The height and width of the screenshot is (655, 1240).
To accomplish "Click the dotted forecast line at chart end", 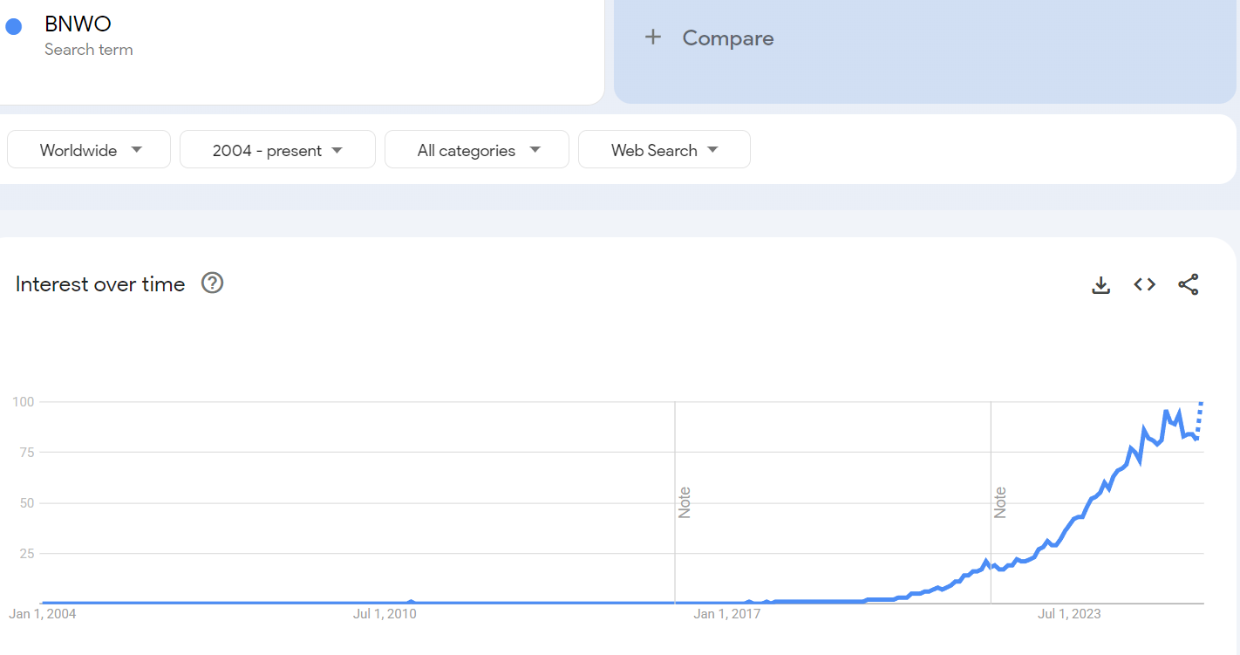I will (1199, 420).
